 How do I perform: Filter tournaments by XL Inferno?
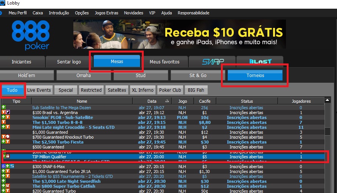[x=143, y=90]
